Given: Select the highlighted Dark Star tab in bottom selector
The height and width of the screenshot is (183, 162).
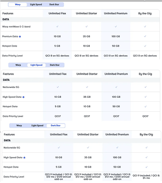Looking at the screenshot, I should (x=56, y=126).
